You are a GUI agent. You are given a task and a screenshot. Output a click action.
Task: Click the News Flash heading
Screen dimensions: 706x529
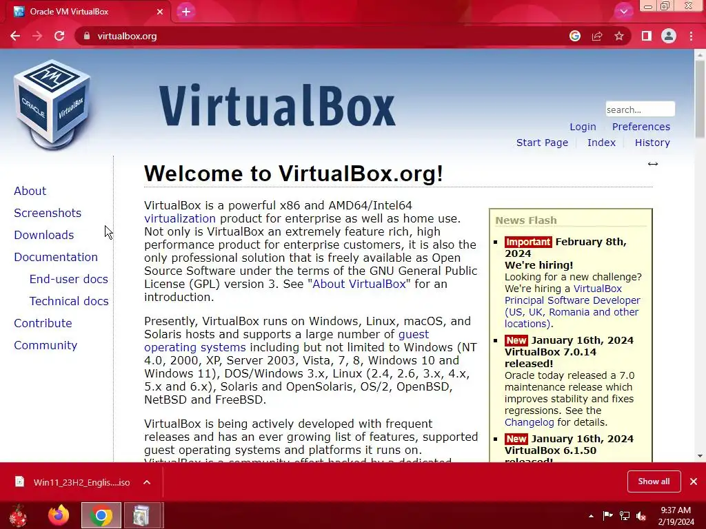coord(526,220)
